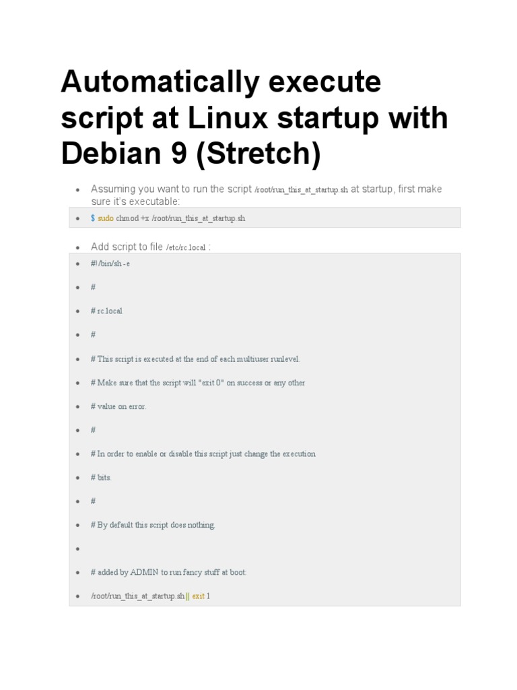Click '/root/run_this_at_startup.sh' in the last code line

[137, 596]
